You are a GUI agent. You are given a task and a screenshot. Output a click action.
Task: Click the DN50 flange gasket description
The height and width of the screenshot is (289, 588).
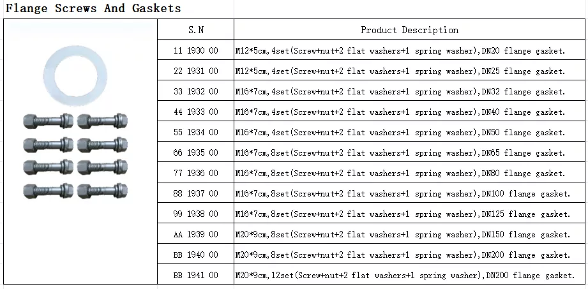pos(400,132)
